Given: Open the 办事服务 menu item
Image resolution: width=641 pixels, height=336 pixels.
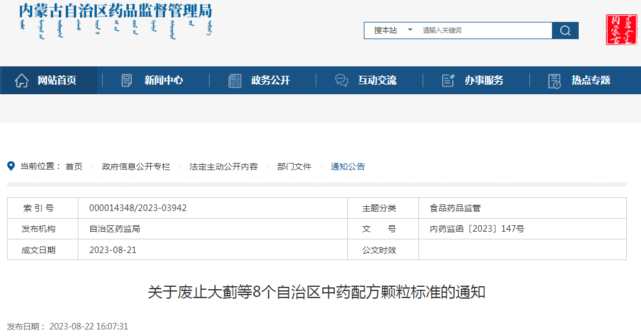Looking at the screenshot, I should click(484, 81).
